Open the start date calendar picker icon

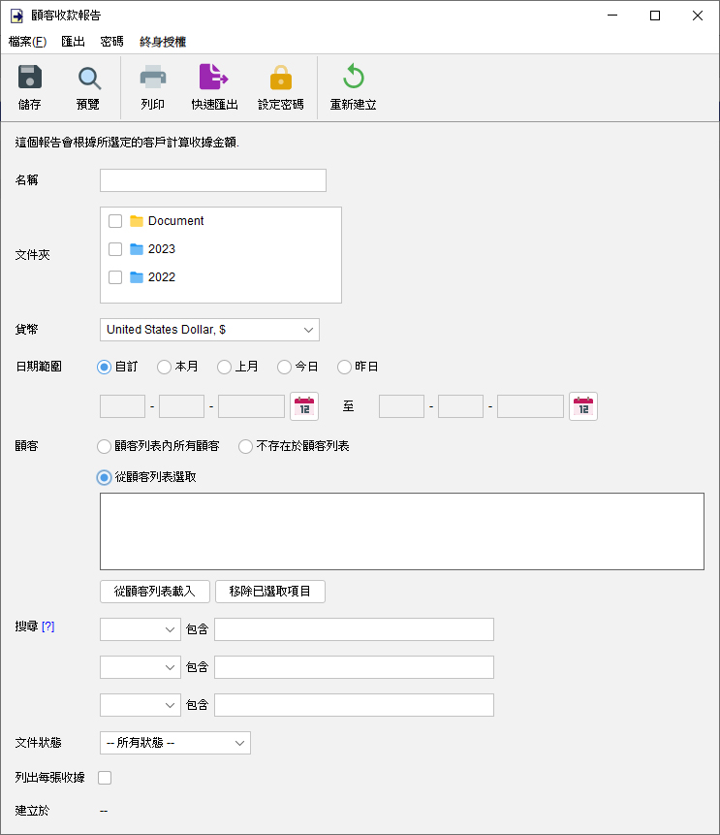tap(304, 406)
